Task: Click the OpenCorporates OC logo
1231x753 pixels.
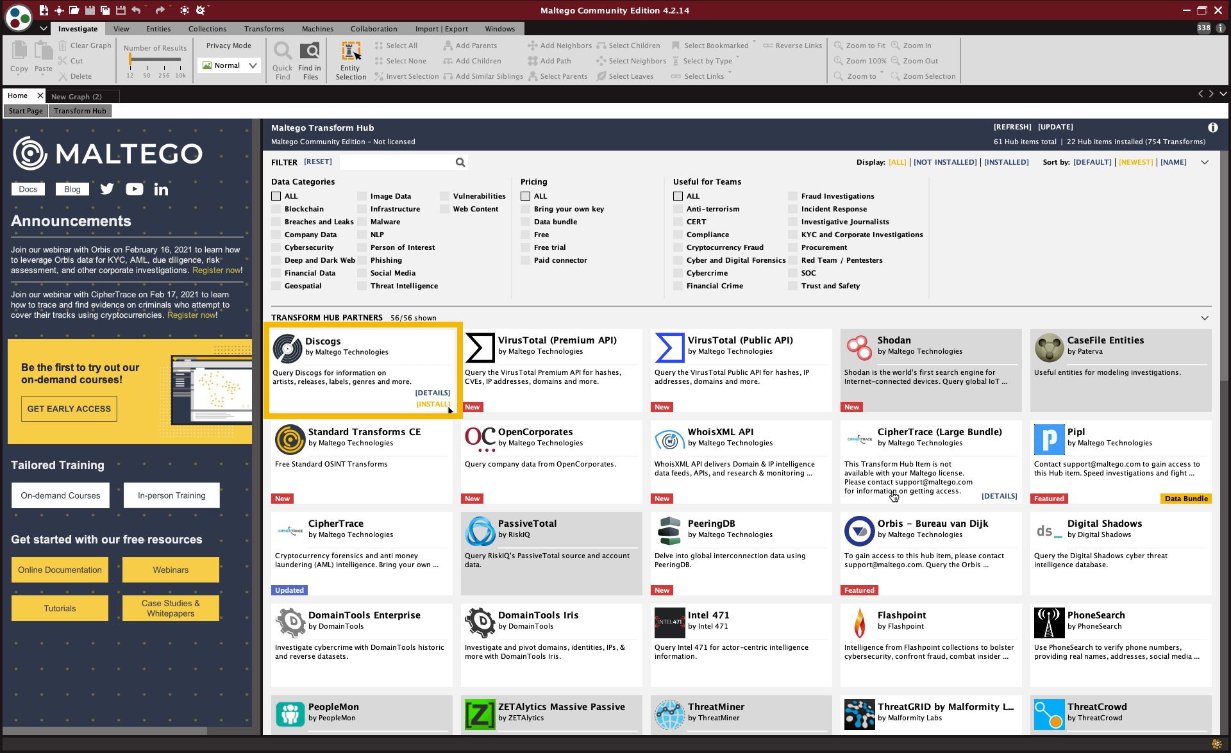Action: 480,440
